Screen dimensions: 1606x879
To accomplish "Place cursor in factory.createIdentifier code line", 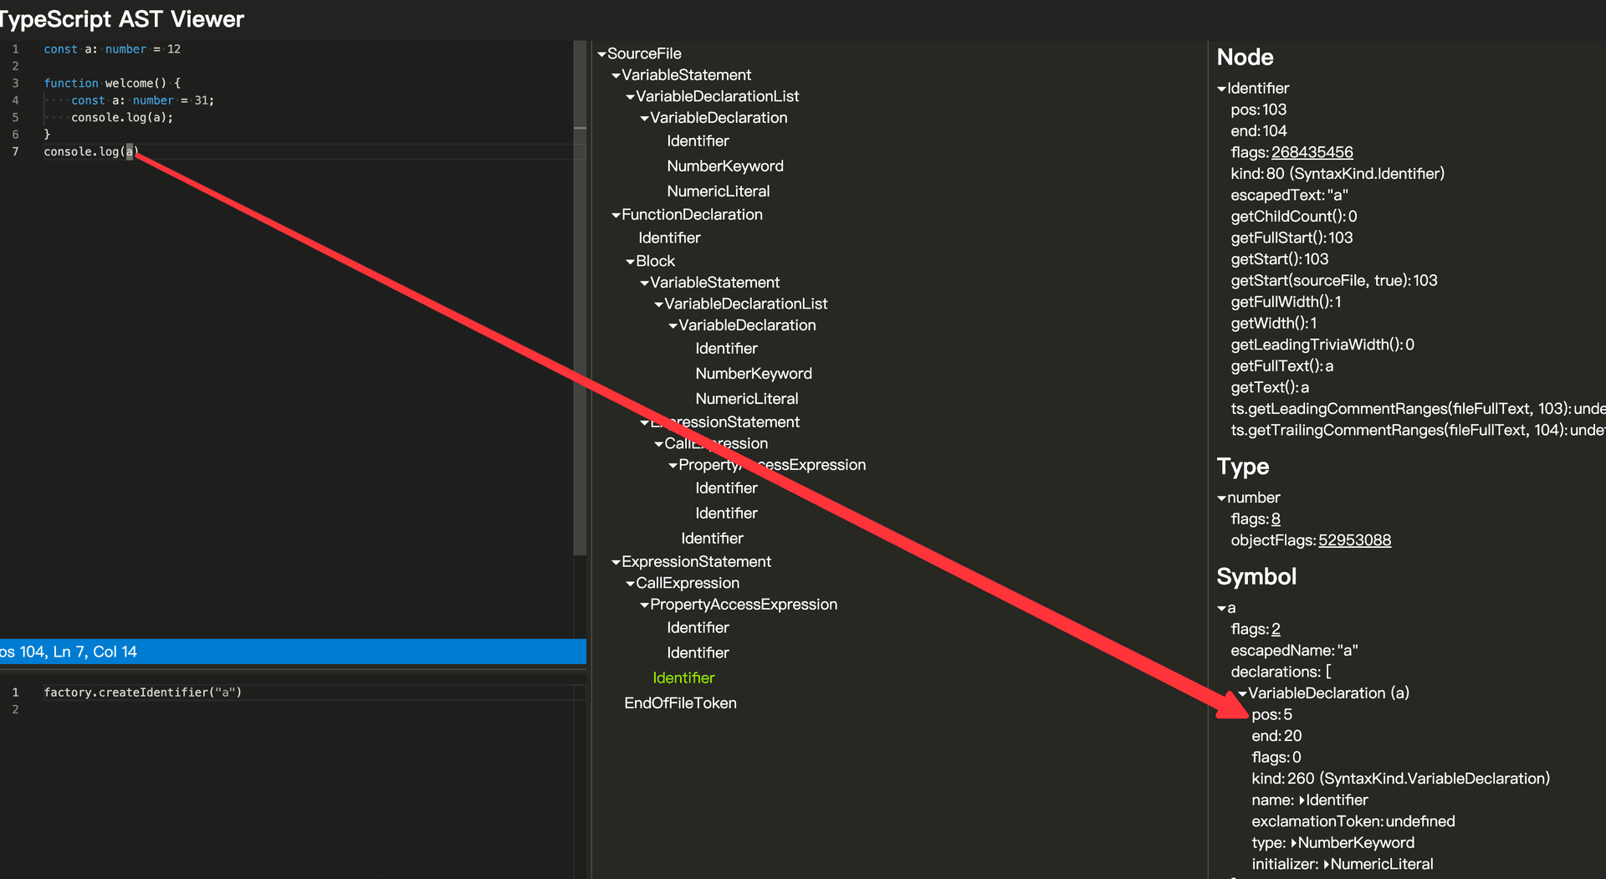I will [x=142, y=692].
